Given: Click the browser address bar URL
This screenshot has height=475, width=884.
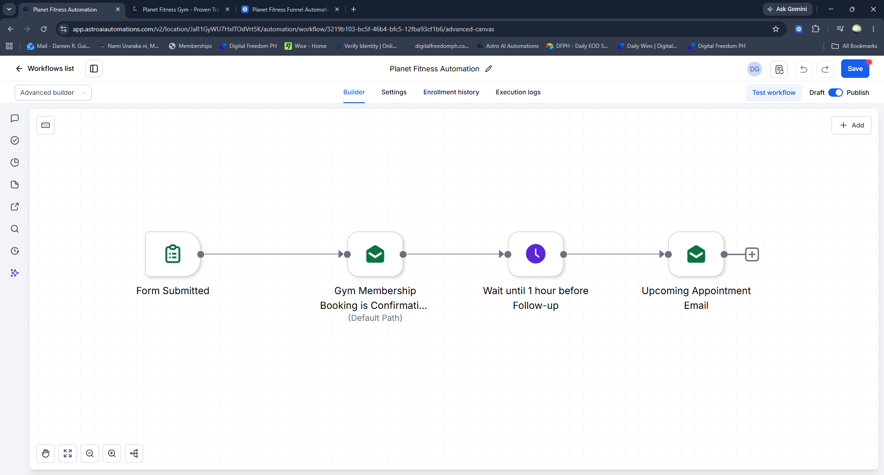Looking at the screenshot, I should (x=284, y=29).
